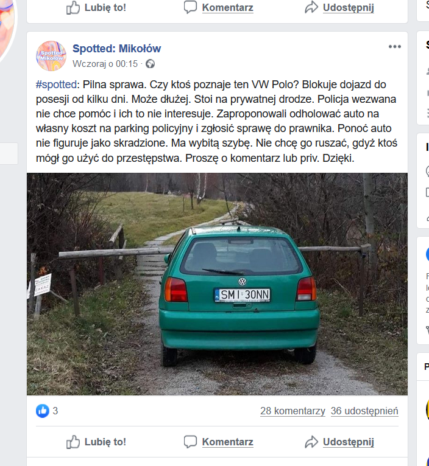Click Komentarz on the previous post
Viewport: 429px width, 466px height.
pyautogui.click(x=228, y=7)
